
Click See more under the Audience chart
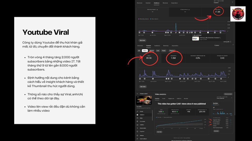coord(142,40)
